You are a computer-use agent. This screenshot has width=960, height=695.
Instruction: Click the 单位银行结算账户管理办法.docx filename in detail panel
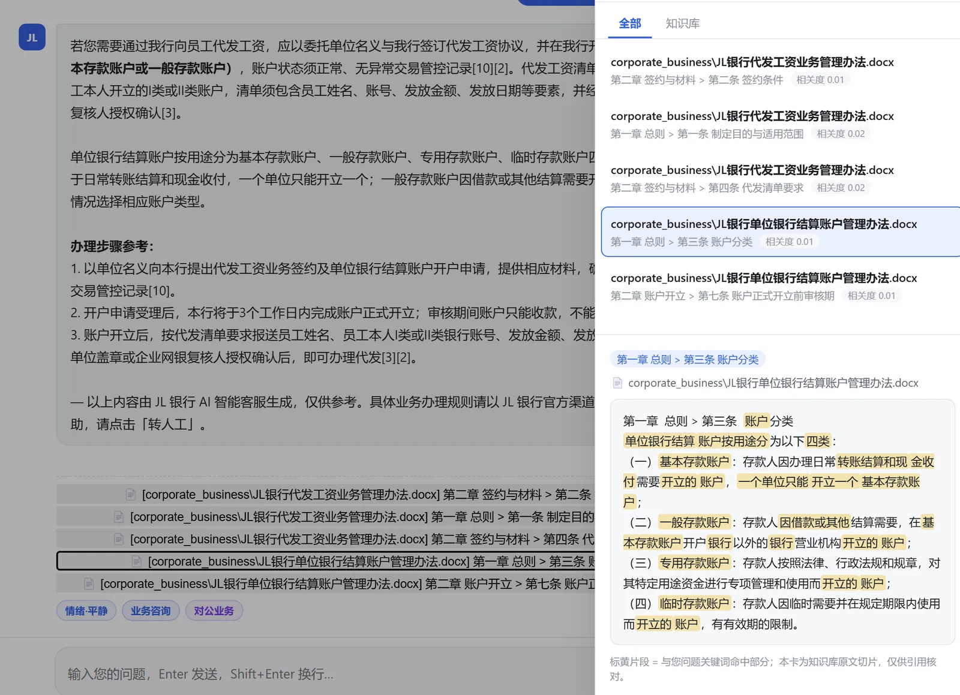tap(773, 383)
